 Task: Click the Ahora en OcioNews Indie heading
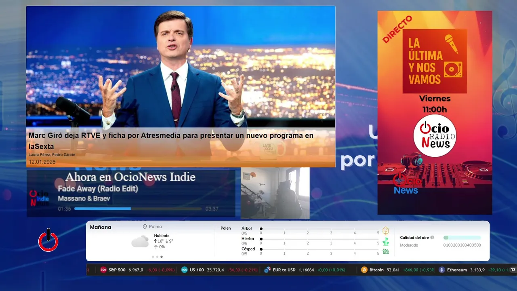pyautogui.click(x=130, y=177)
